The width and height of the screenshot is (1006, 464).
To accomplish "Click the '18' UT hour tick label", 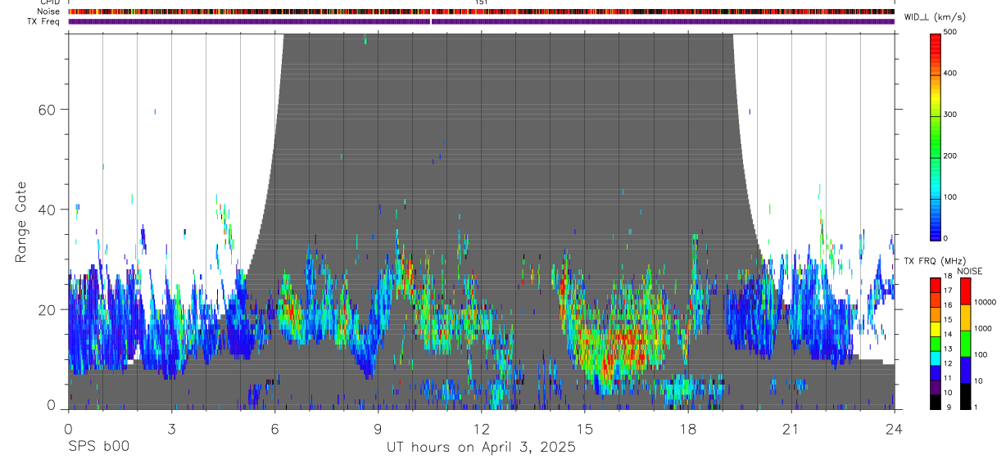I will [x=688, y=429].
